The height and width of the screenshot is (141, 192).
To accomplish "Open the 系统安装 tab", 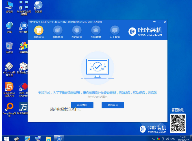I will [39, 32].
